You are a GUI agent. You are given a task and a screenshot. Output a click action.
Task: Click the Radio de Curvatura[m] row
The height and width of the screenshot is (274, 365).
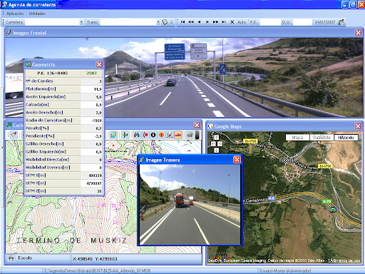click(x=63, y=121)
